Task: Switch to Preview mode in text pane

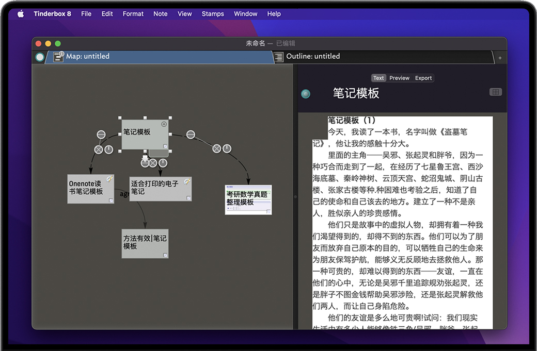Action: (x=399, y=78)
